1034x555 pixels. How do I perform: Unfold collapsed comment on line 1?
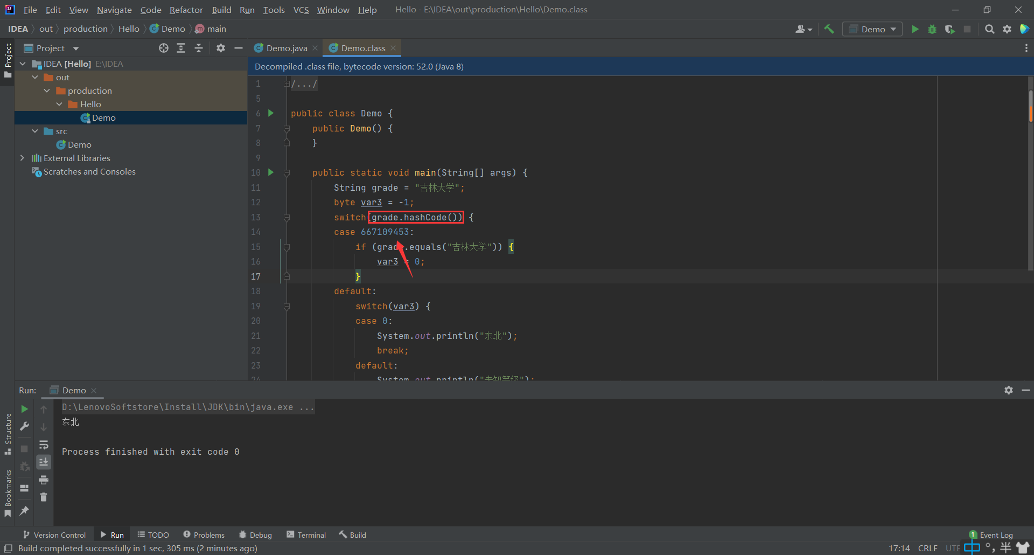click(287, 84)
